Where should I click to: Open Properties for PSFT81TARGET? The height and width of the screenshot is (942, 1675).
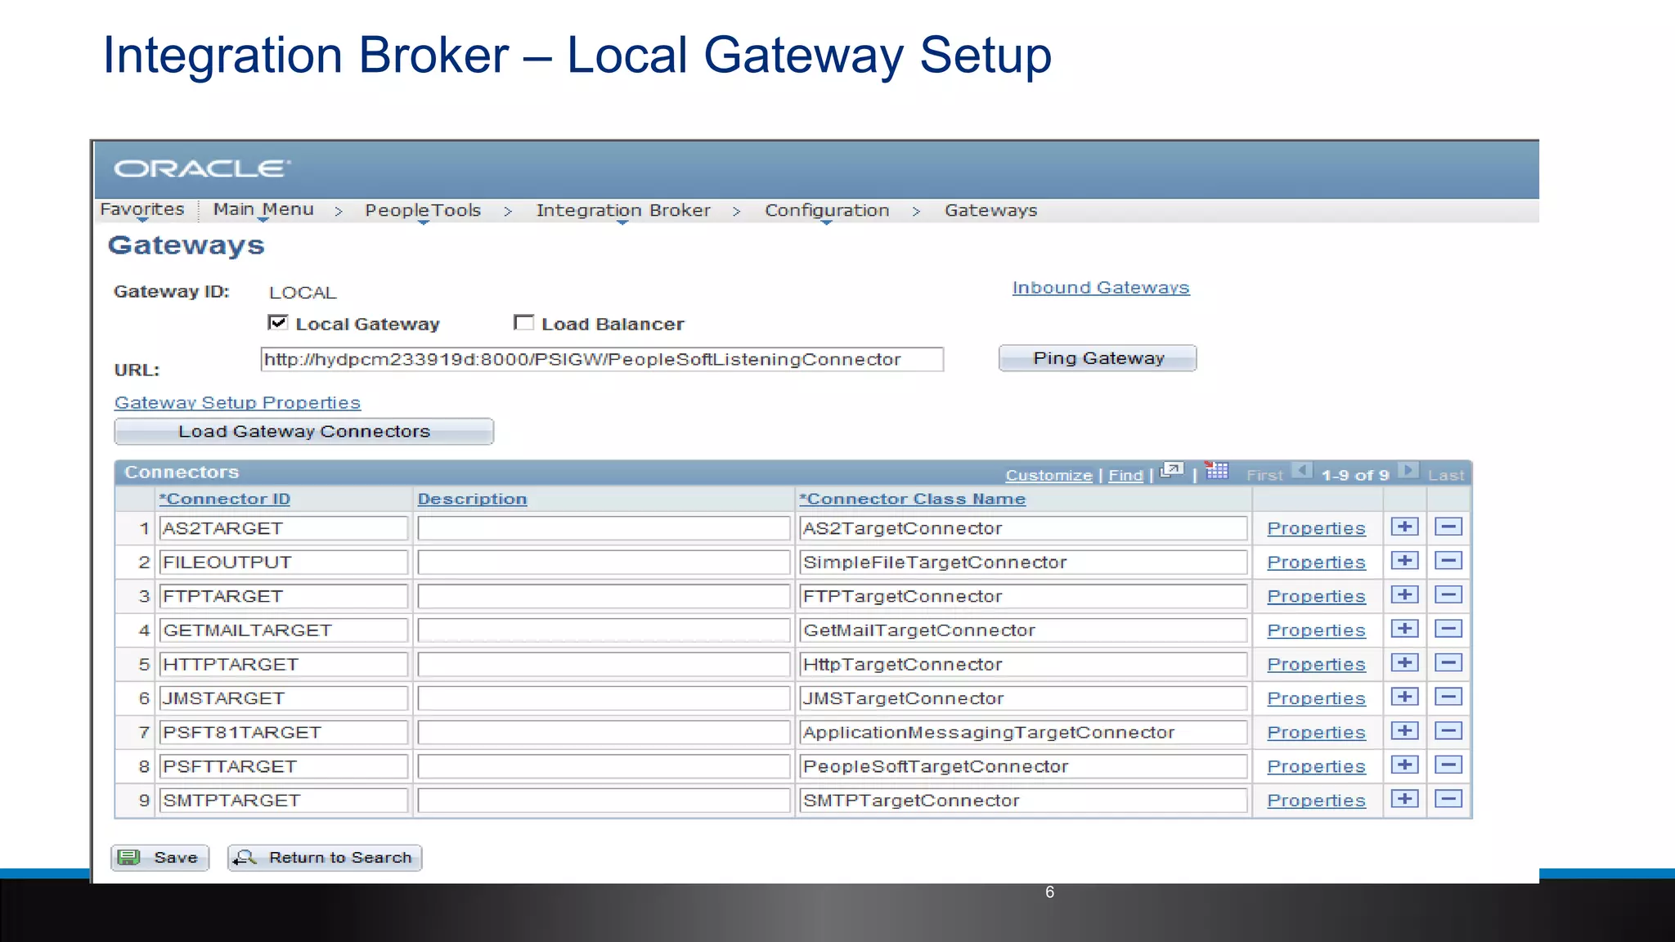1316,733
